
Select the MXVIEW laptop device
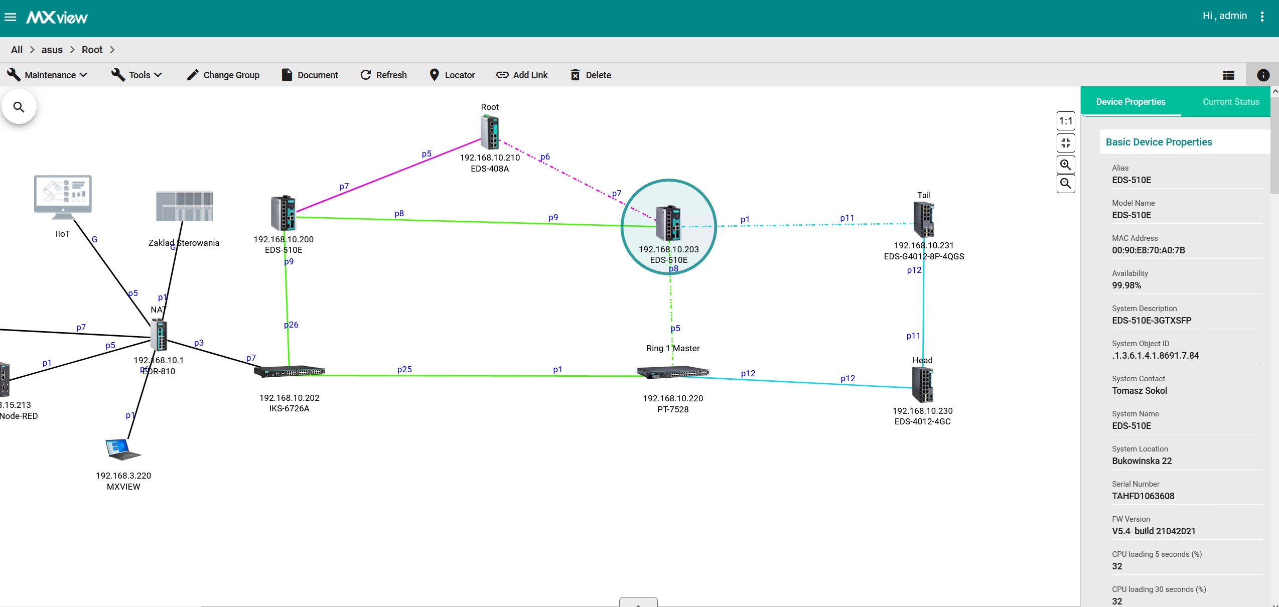[123, 449]
